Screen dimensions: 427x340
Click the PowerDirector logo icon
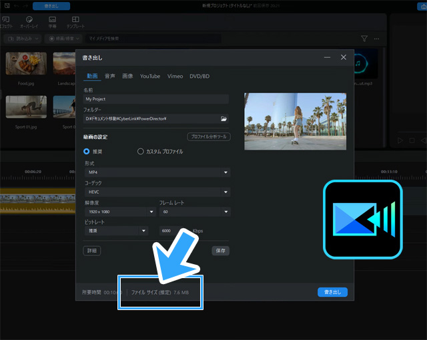tap(363, 219)
